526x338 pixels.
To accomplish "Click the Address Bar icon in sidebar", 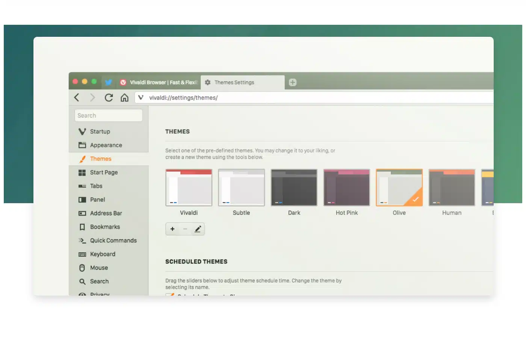I will (x=82, y=213).
